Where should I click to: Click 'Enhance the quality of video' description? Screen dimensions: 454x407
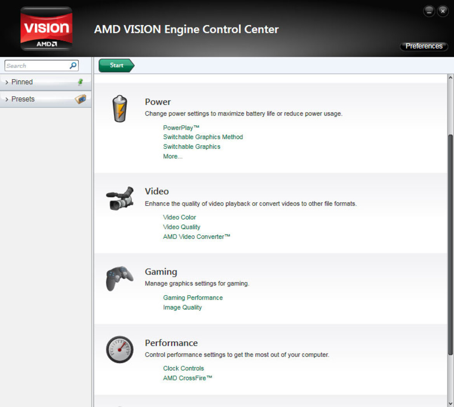251,204
